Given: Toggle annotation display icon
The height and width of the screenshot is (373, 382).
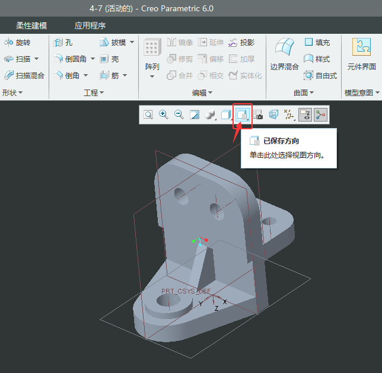Looking at the screenshot, I should (x=305, y=114).
